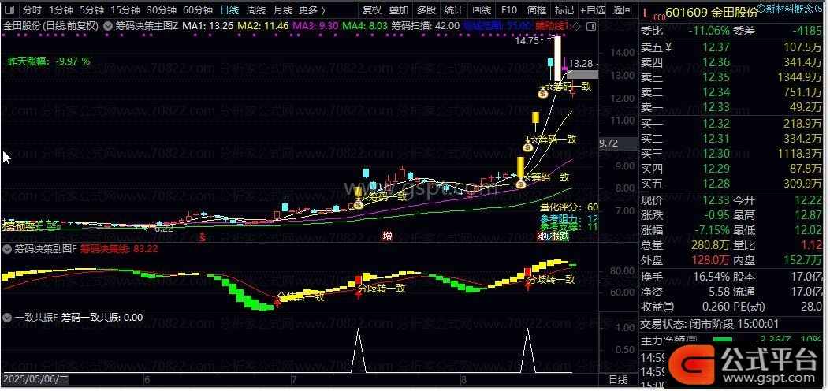Image resolution: width=830 pixels, height=391 pixels.
Task: Click the 6.22 low price label
Action: 163,229
